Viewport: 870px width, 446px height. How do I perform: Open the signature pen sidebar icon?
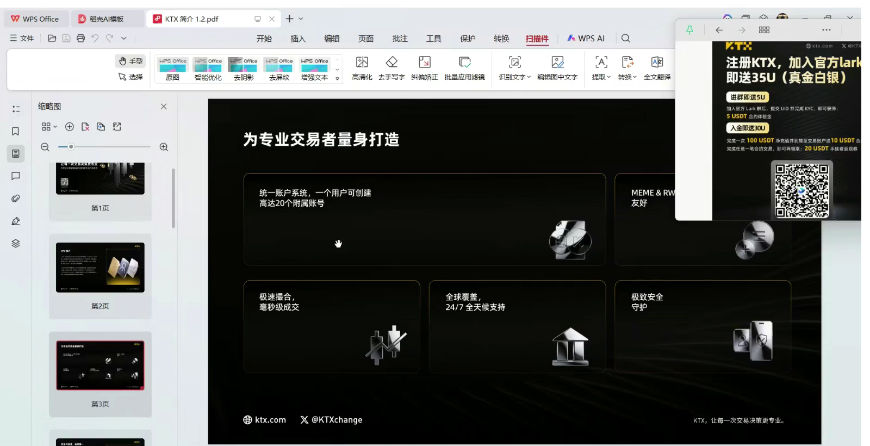click(x=16, y=221)
